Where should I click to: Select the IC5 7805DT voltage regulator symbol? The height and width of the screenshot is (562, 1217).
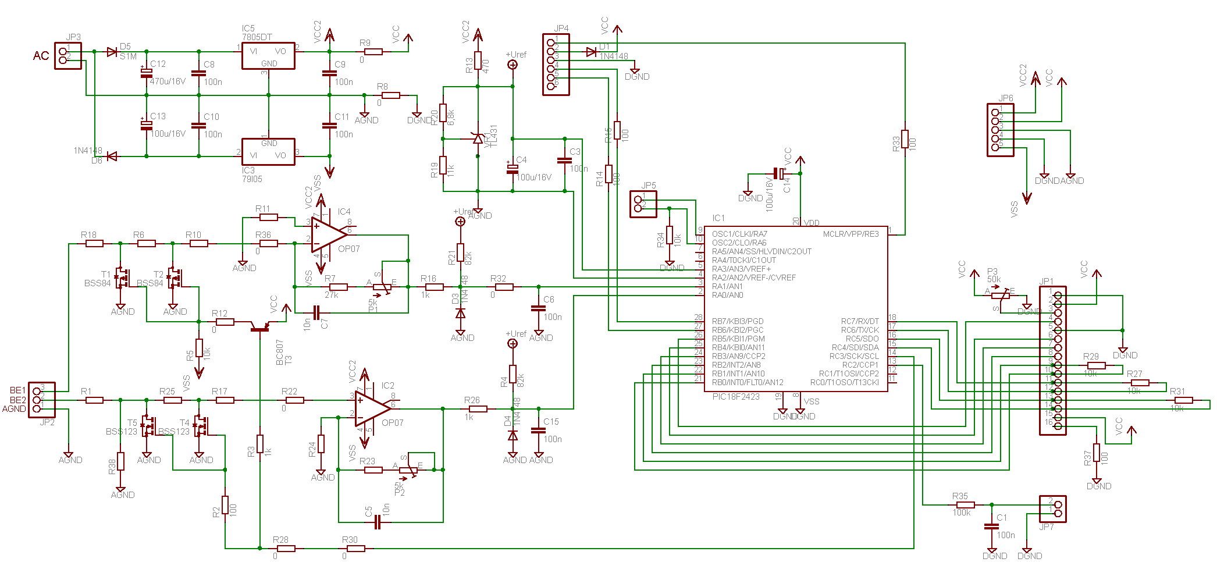[x=268, y=56]
